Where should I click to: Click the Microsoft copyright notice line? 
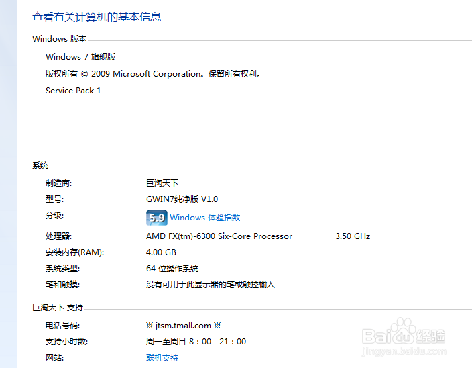click(153, 74)
